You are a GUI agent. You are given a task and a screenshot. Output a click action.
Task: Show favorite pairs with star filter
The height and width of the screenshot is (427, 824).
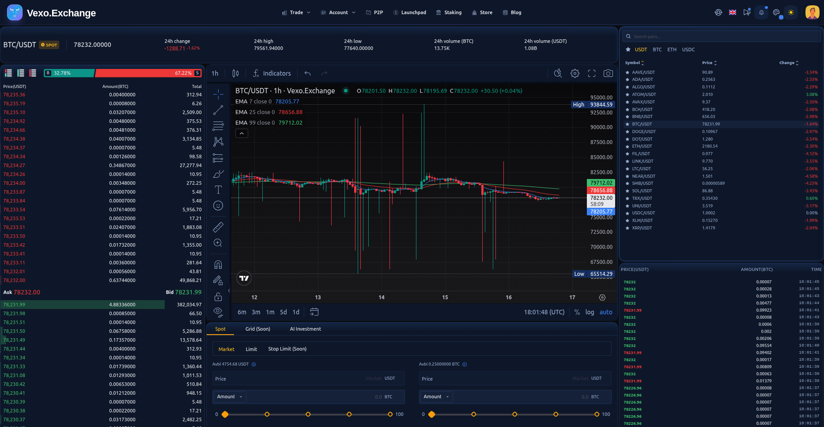pos(628,50)
